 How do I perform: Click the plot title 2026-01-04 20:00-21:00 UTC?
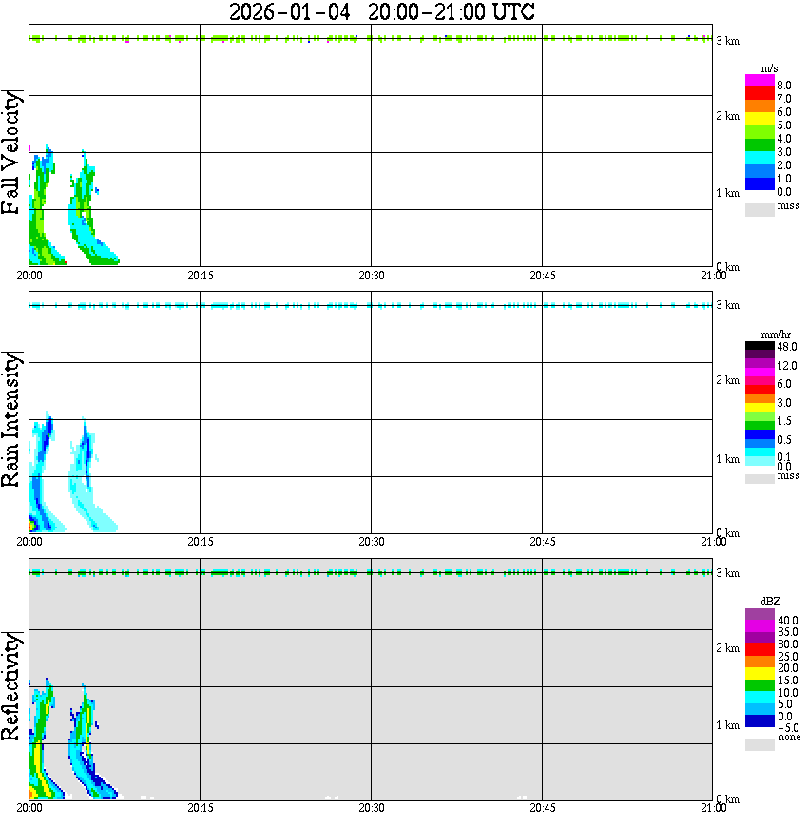381,12
